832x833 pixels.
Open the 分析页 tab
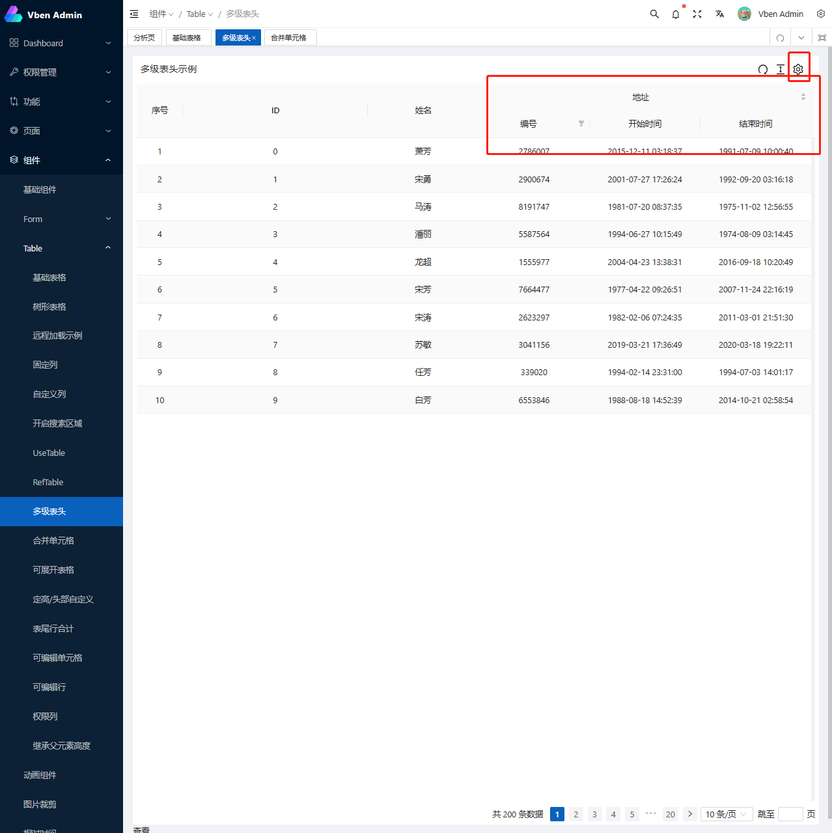144,37
